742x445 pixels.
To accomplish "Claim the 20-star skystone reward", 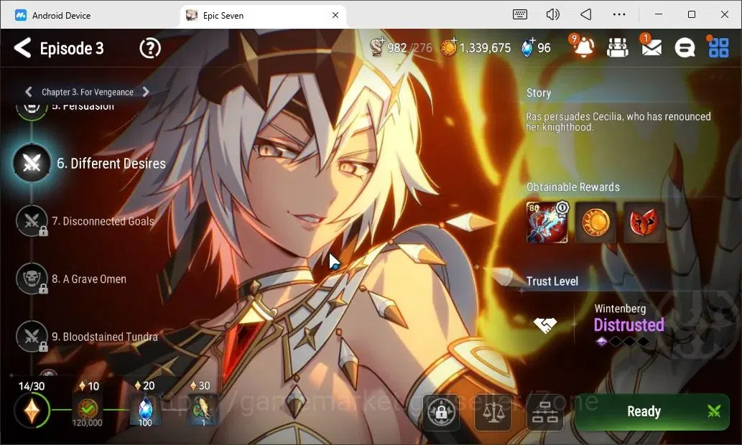I will tap(145, 410).
